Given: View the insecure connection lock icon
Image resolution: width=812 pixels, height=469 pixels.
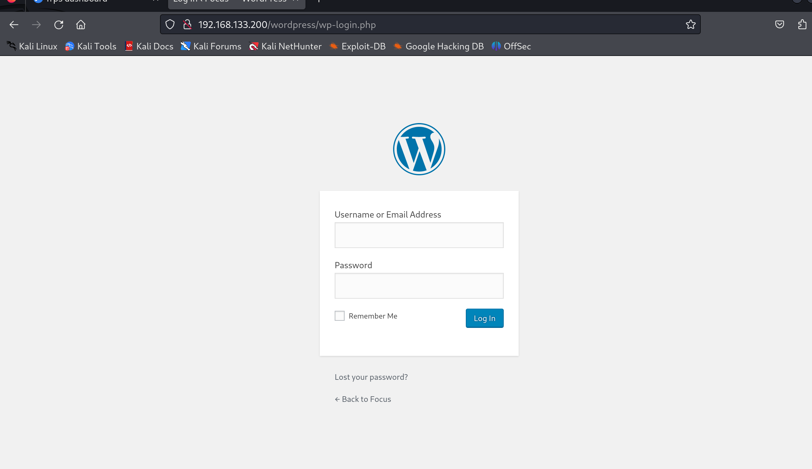Looking at the screenshot, I should [187, 25].
